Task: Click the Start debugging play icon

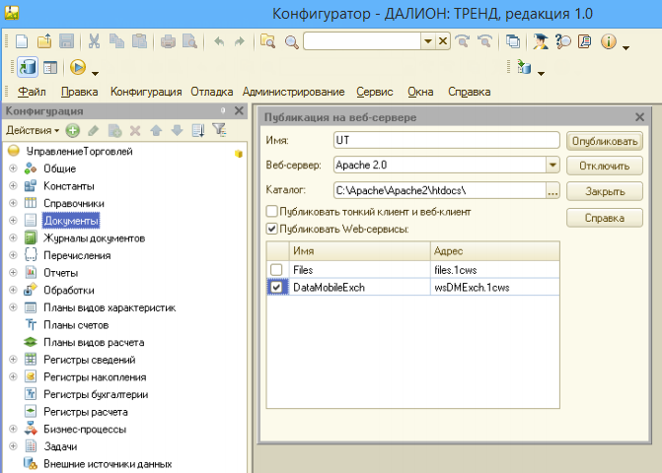Action: [x=78, y=67]
